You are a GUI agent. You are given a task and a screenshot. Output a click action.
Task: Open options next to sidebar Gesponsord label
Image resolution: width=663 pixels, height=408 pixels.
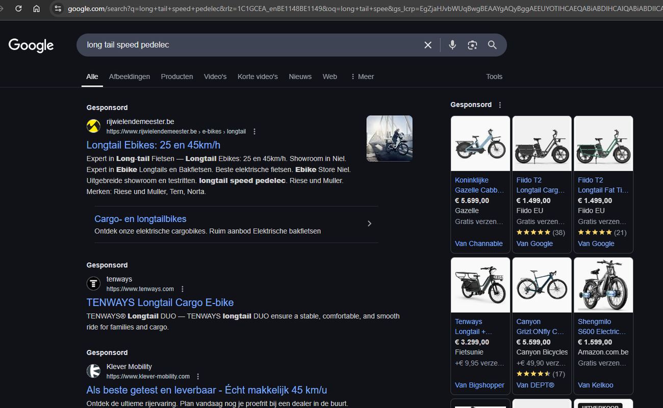point(500,105)
